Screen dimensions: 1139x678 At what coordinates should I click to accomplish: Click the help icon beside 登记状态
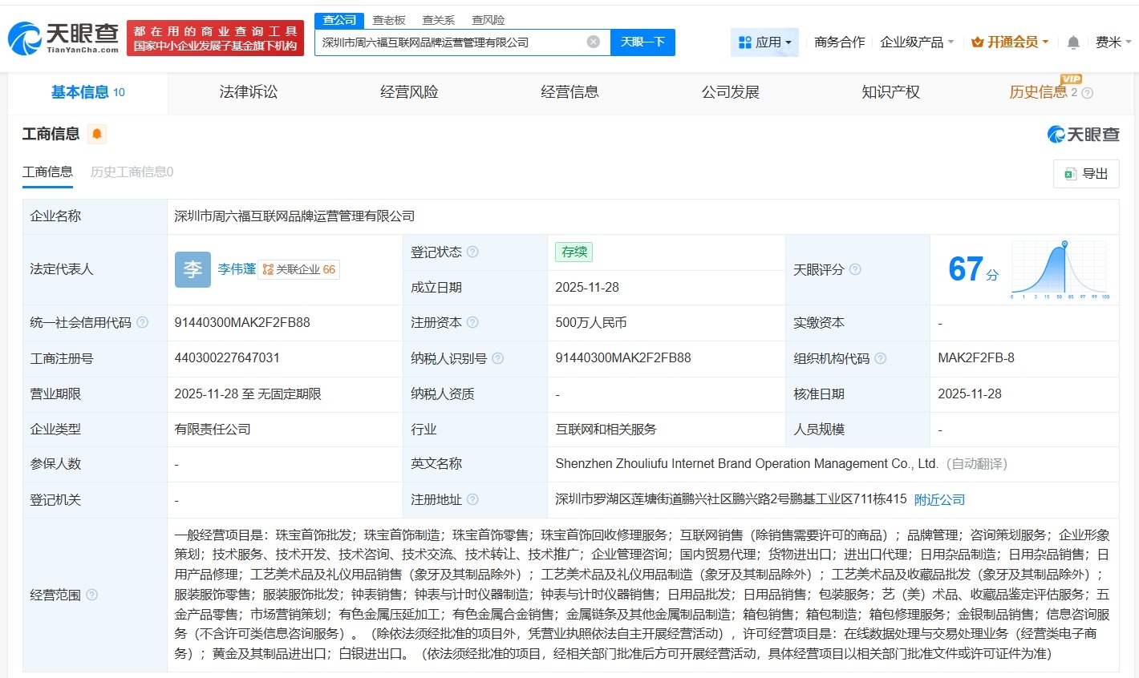(x=474, y=251)
